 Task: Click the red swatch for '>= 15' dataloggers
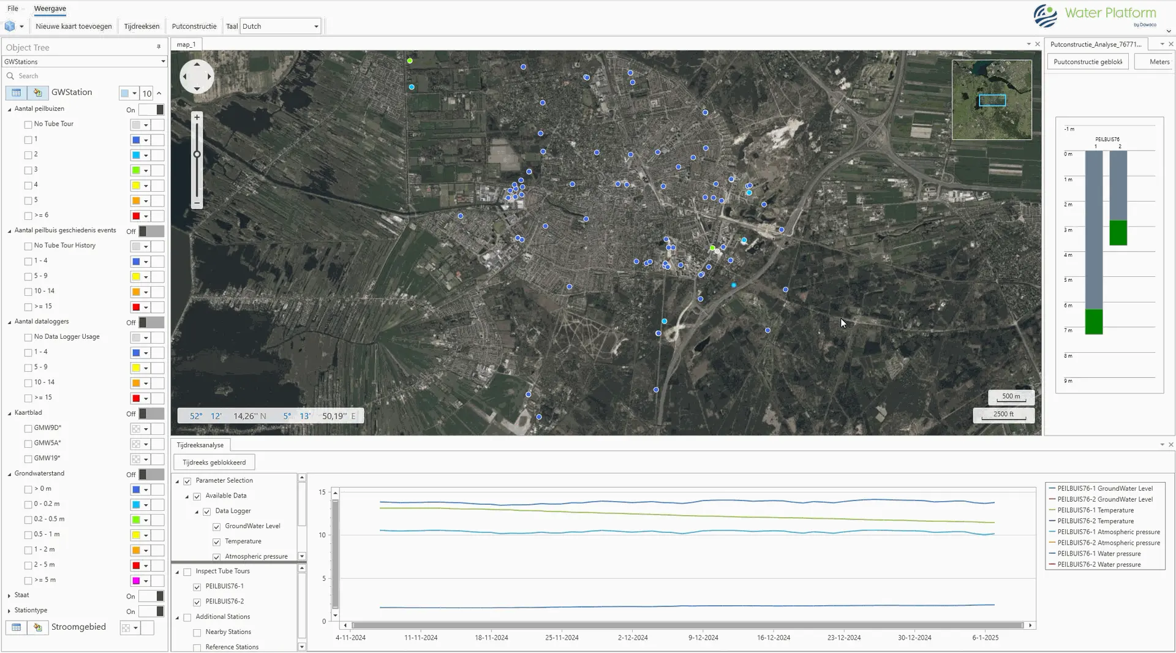(136, 398)
